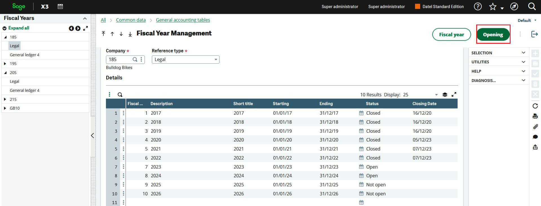541x206 pixels.
Task: Click Not open status for 2026
Action: pos(376,194)
